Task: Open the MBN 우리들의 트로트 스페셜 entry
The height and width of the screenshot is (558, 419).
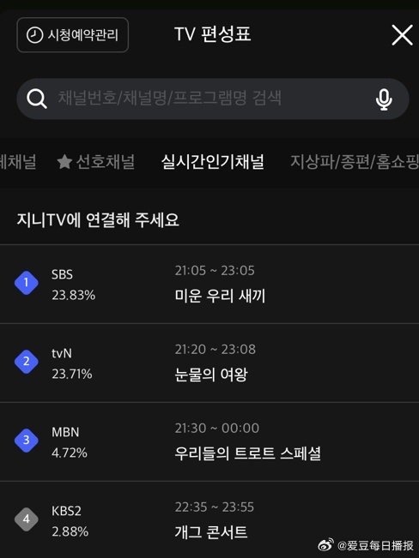Action: click(x=209, y=442)
